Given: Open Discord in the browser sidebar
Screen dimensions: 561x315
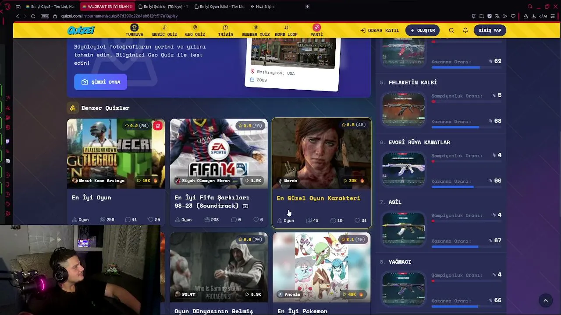Looking at the screenshot, I should coord(7,161).
